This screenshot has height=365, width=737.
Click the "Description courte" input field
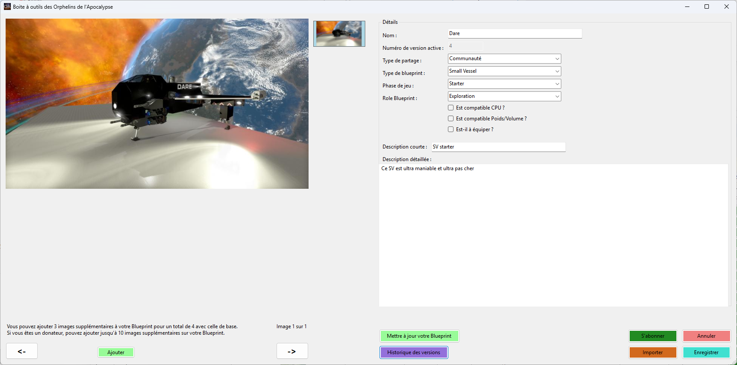[498, 147]
